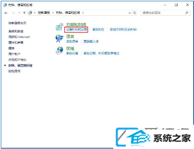This screenshot has height=149, width=194.
Task: Select 时钟、语言和区域 in sidebar
Action: (x=20, y=65)
